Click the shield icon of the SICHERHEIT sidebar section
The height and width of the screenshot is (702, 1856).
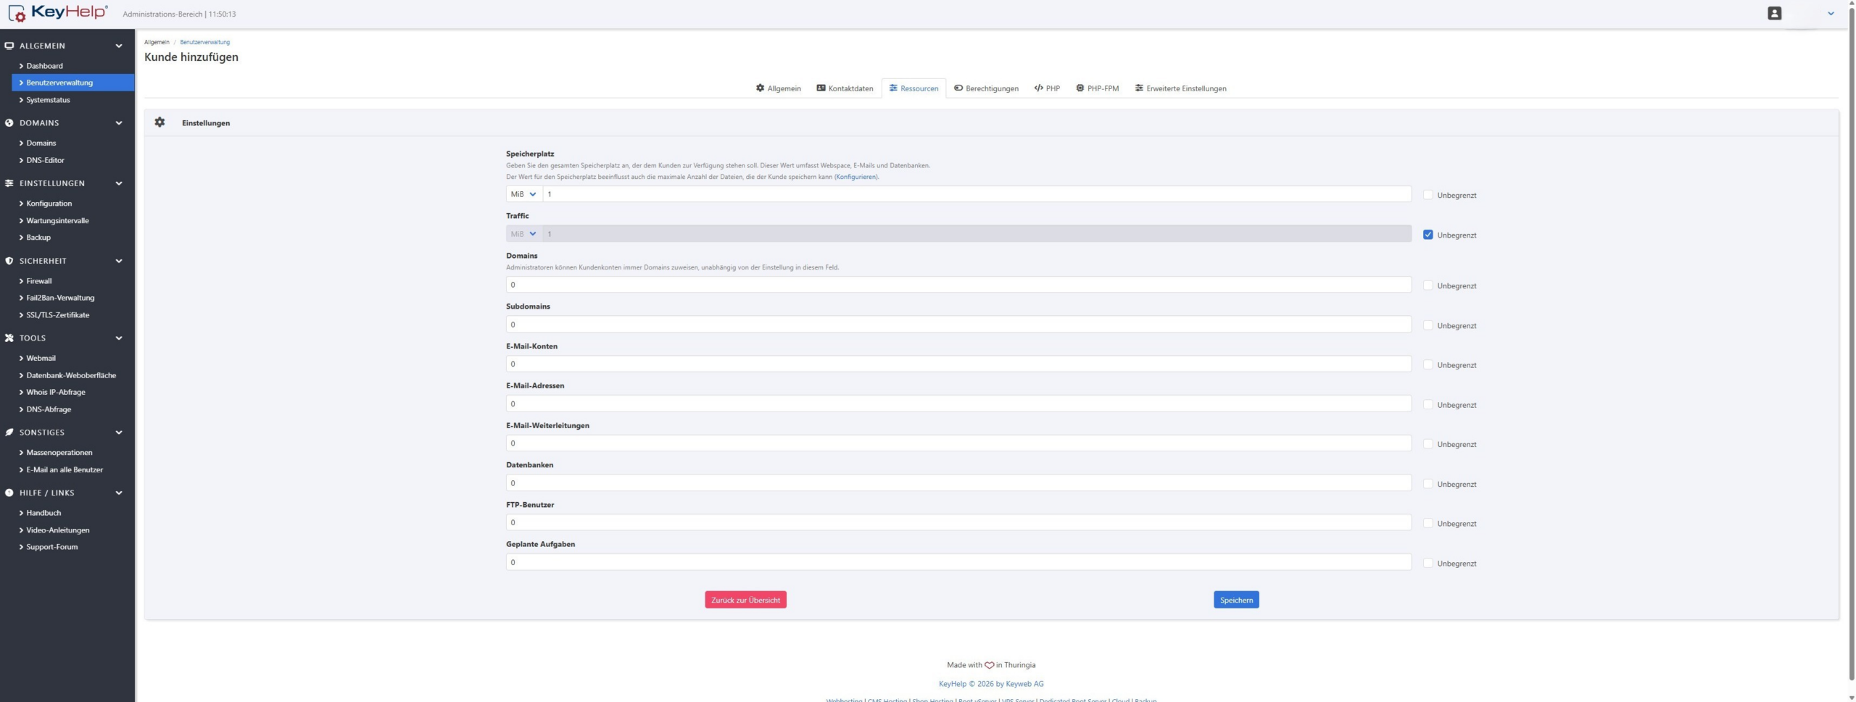point(9,261)
